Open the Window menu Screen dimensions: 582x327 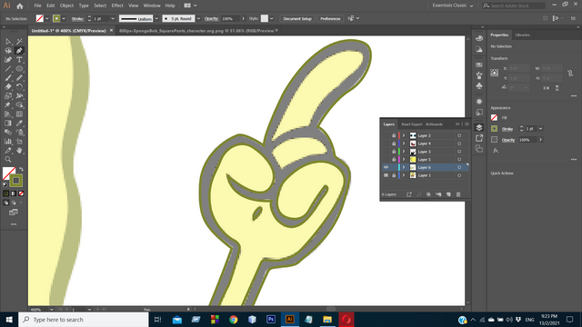(152, 5)
